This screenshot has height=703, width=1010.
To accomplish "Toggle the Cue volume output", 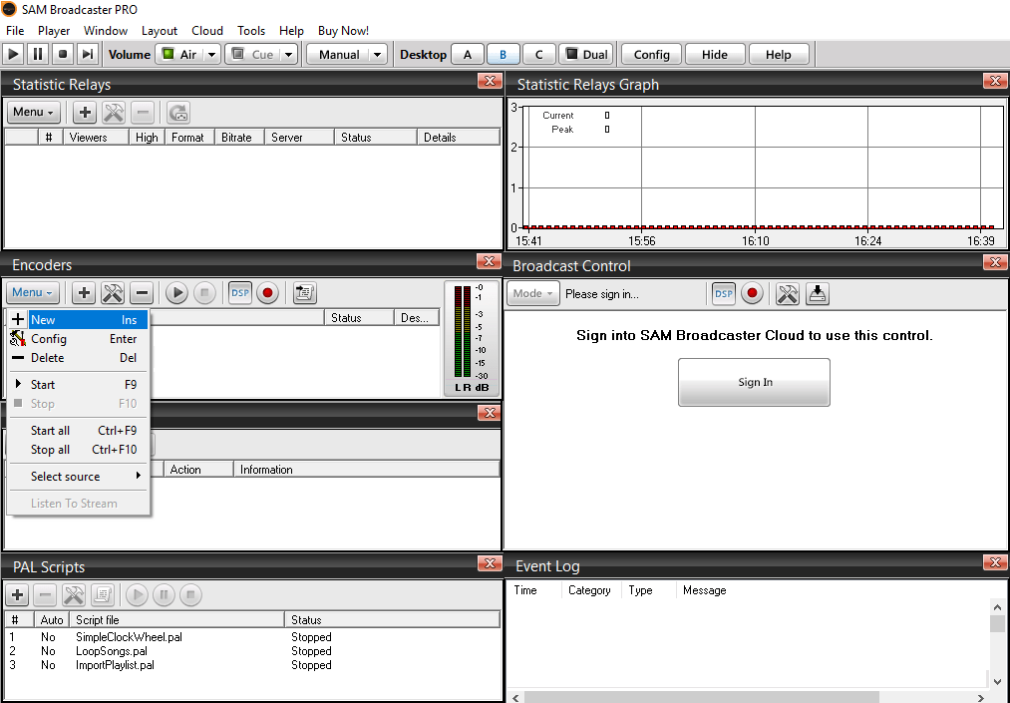I will click(253, 54).
